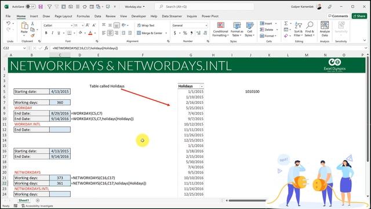The height and width of the screenshot is (209, 371).
Task: Click the Delete cells button
Action: tap(267, 30)
